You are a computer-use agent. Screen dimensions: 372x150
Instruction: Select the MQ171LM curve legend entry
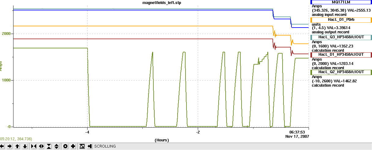point(341,2)
